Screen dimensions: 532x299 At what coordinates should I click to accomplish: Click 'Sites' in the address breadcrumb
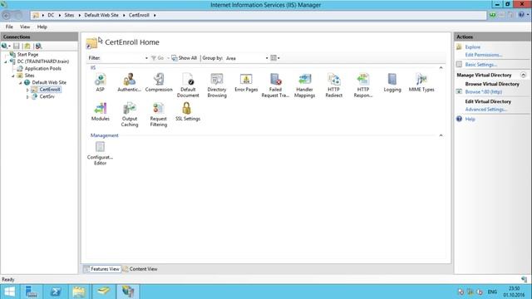pos(69,15)
